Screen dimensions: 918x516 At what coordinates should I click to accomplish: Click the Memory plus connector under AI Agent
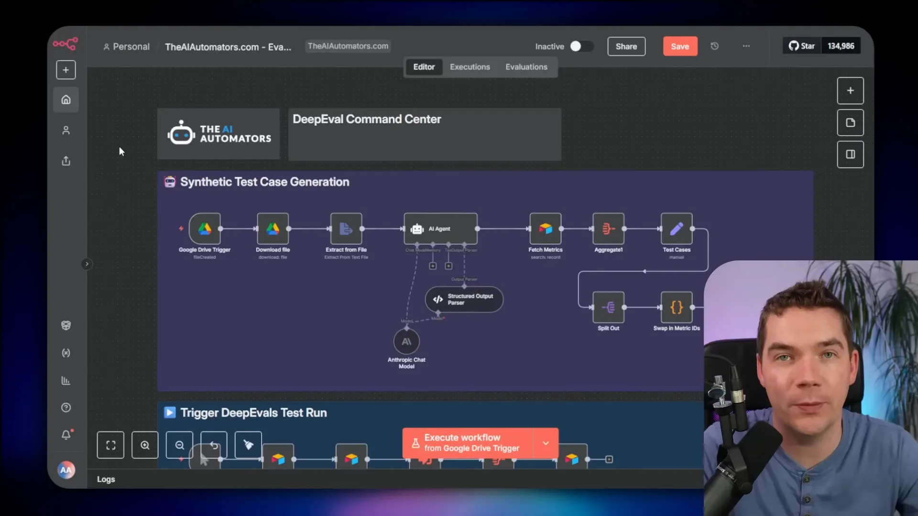pyautogui.click(x=433, y=266)
